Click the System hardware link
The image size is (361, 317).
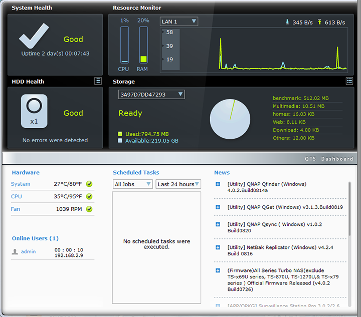click(x=21, y=184)
